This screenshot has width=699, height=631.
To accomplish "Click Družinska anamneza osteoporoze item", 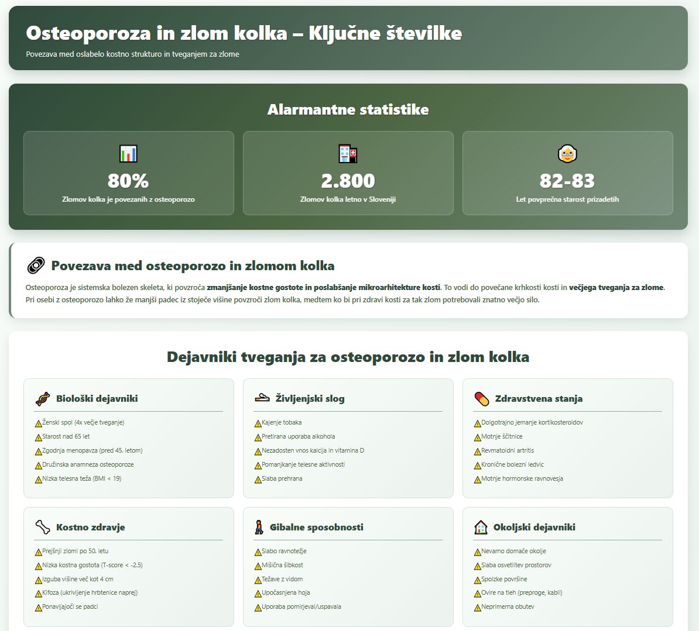I will 88,464.
